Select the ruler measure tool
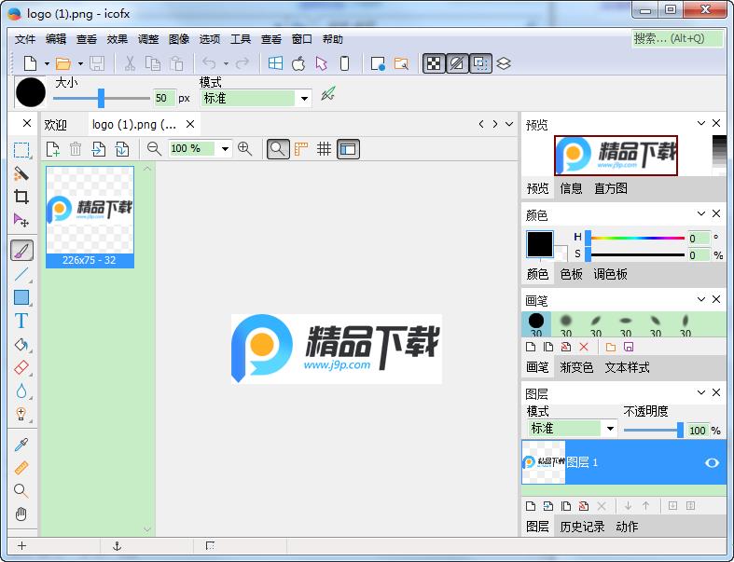 pyautogui.click(x=21, y=468)
